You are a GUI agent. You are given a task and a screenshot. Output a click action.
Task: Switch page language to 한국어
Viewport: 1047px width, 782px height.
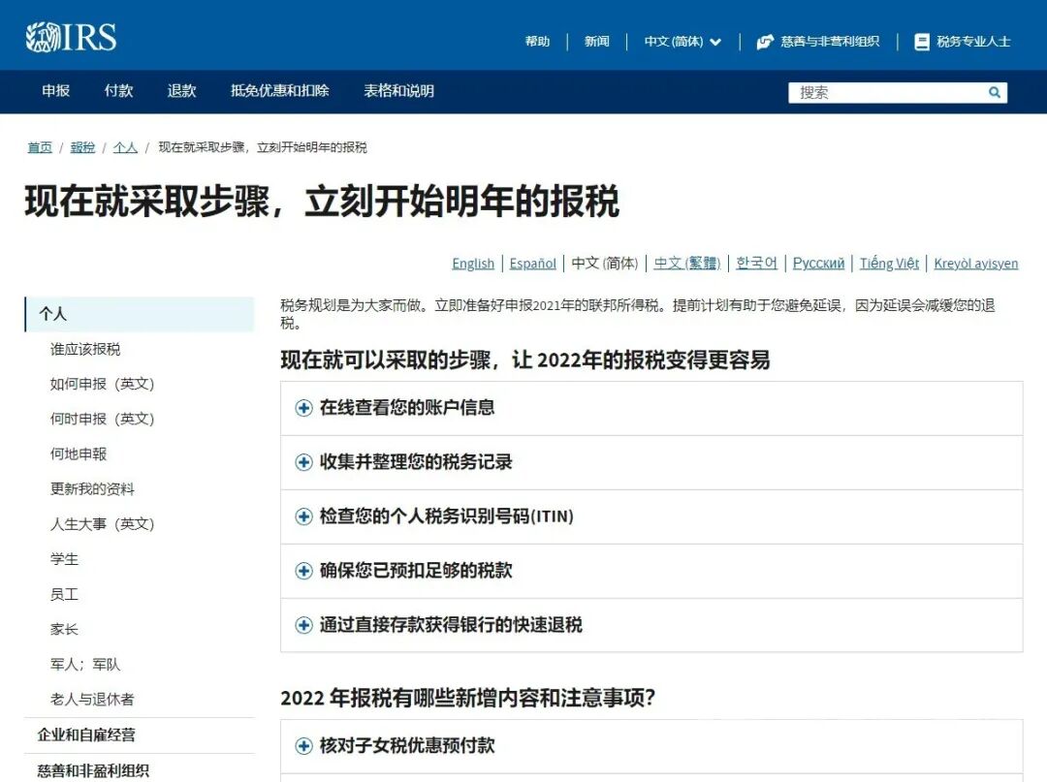[756, 264]
